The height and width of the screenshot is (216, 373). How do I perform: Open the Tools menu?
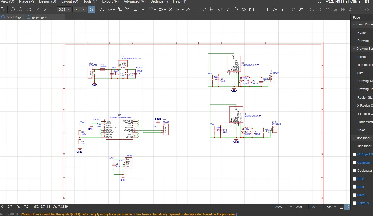tap(90, 2)
